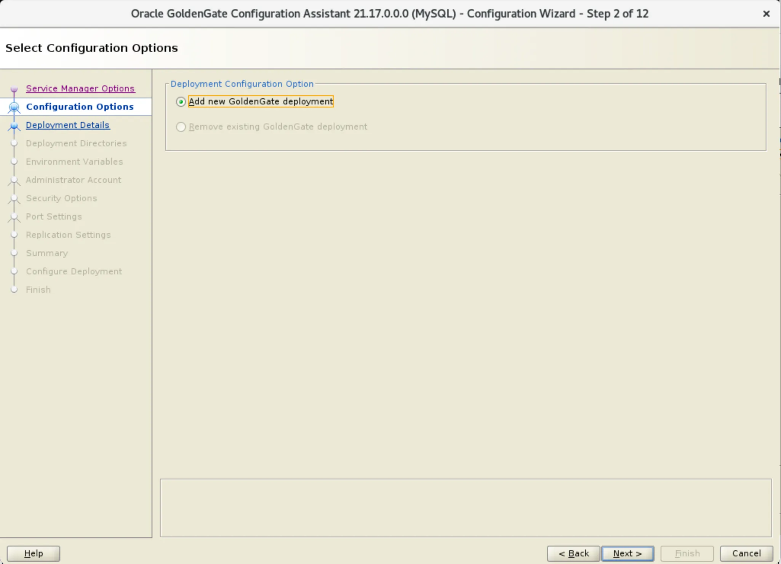Click the Security Options step icon
The image size is (781, 564).
pyautogui.click(x=14, y=199)
